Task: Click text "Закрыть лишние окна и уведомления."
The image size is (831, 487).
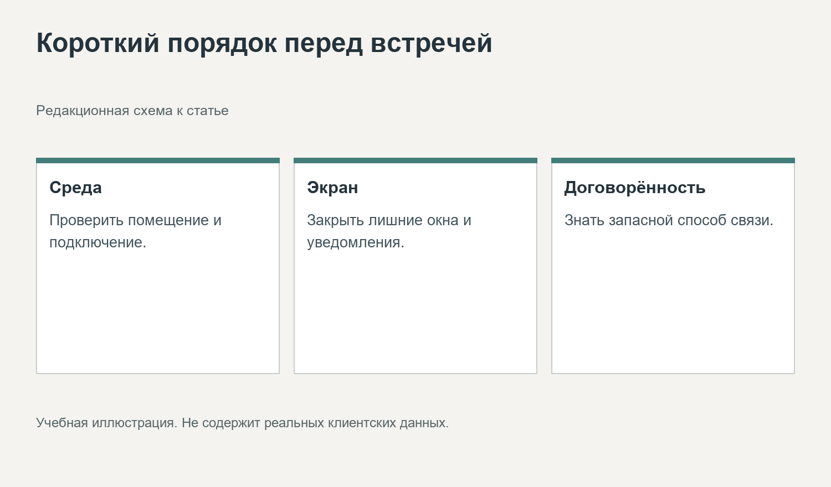Action: point(389,231)
